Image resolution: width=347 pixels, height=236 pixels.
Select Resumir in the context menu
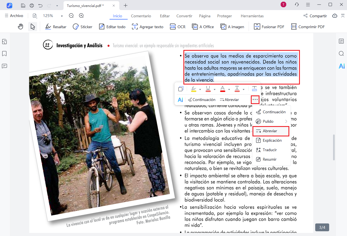pos(270,159)
